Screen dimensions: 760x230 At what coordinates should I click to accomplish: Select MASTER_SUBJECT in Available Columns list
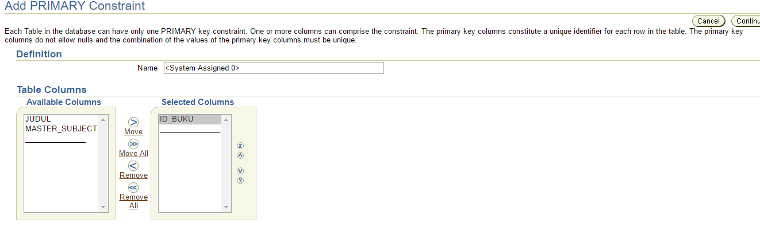[x=62, y=128]
